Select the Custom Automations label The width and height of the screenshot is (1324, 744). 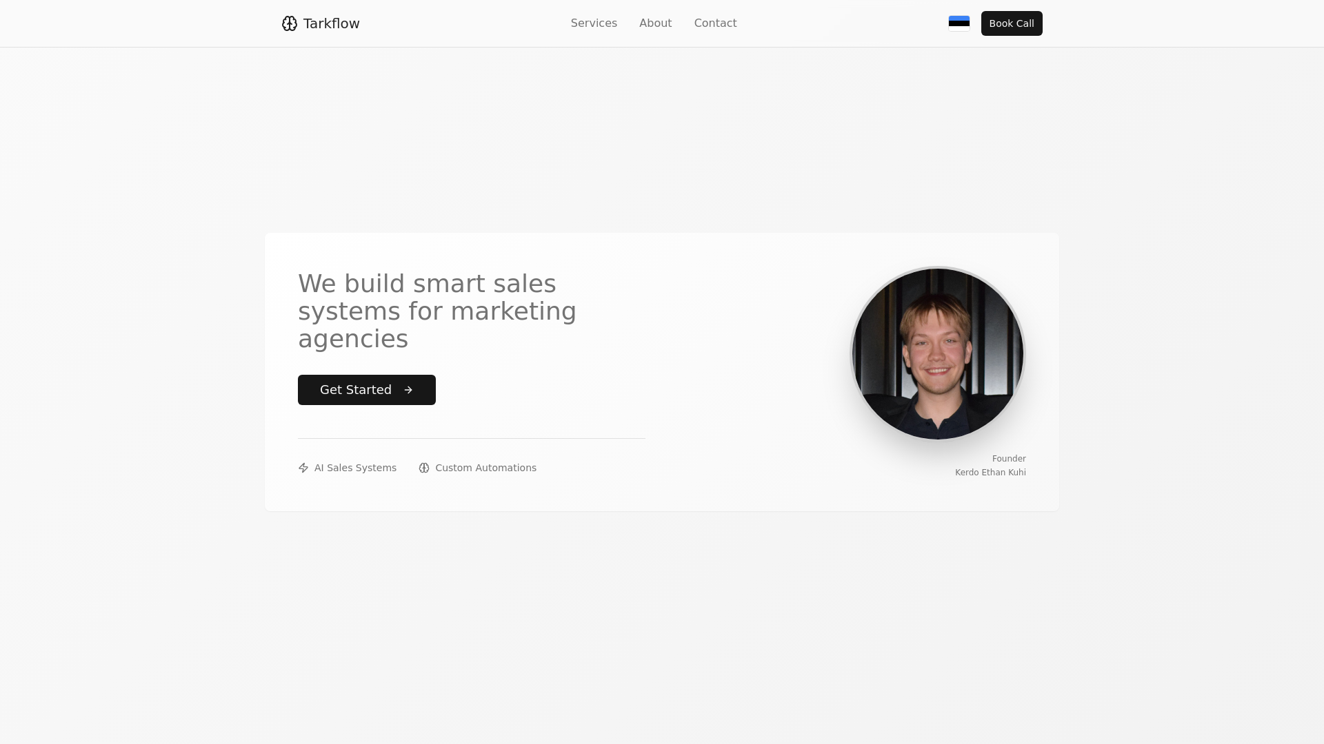coord(485,468)
